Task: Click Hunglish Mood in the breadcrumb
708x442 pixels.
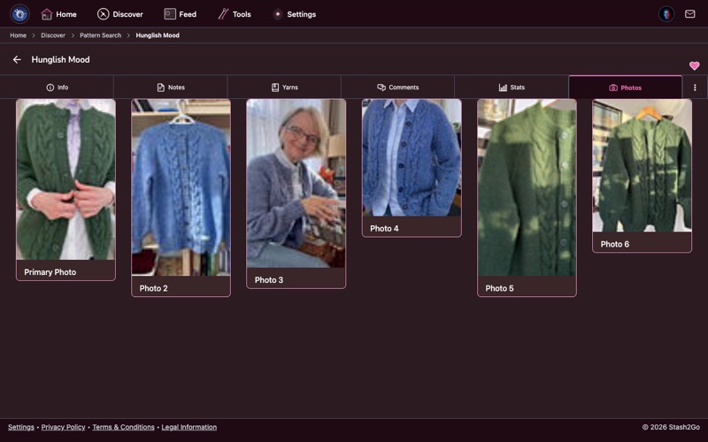Action: [x=158, y=35]
